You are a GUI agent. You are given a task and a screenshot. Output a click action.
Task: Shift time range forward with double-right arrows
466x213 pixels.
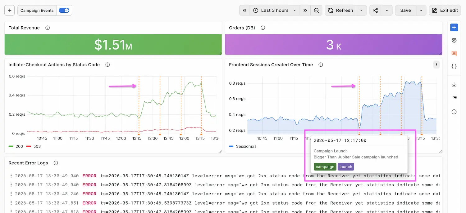pyautogui.click(x=305, y=10)
